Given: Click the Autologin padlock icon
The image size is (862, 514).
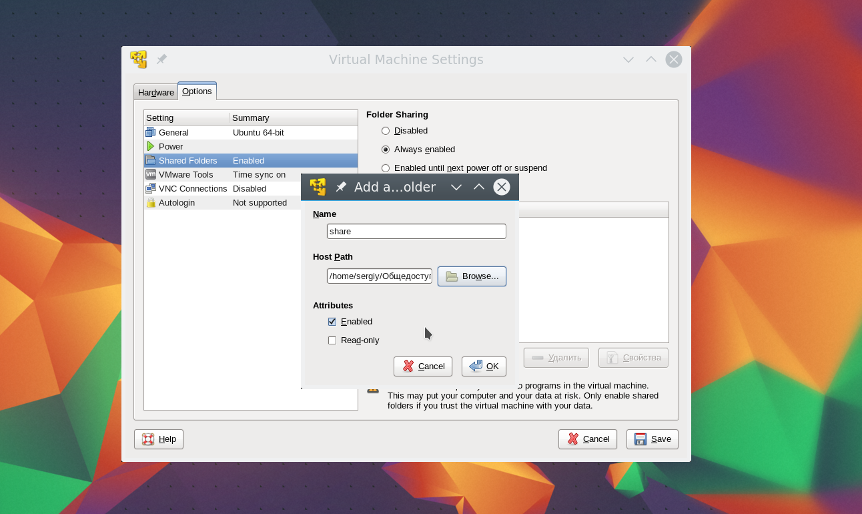Looking at the screenshot, I should (151, 202).
